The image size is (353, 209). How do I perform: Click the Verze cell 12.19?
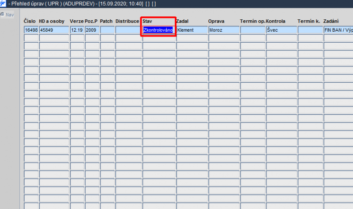coord(77,30)
